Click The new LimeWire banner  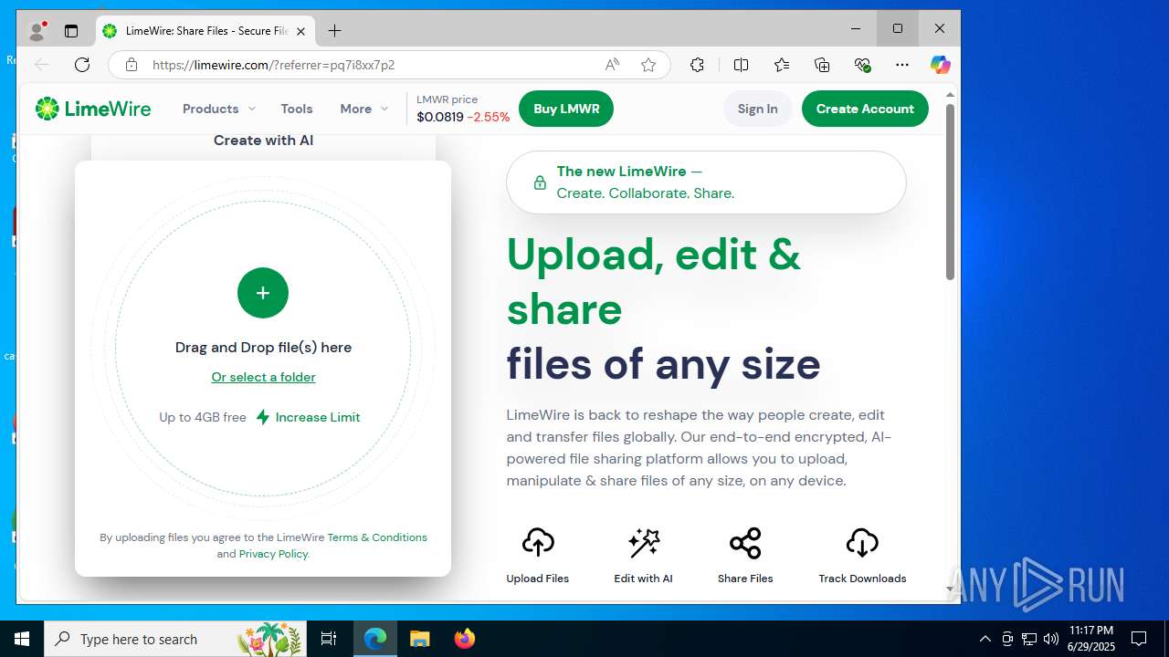(706, 182)
